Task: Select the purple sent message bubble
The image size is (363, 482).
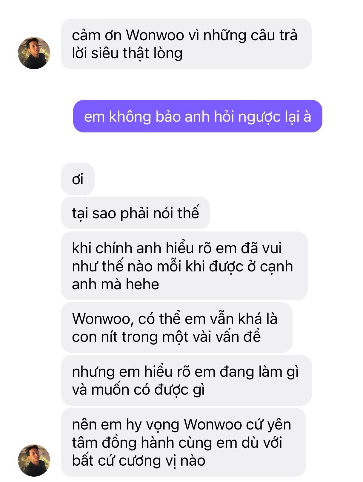Action: (198, 116)
